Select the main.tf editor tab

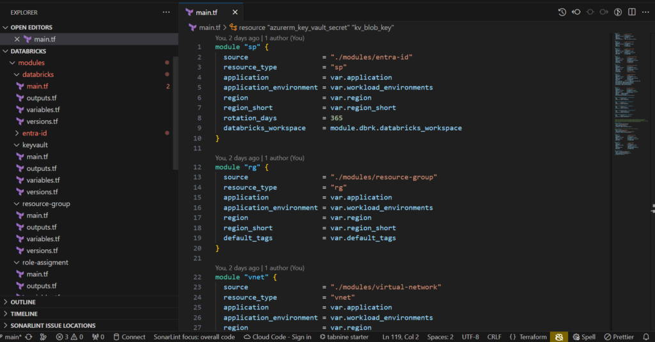[x=206, y=12]
